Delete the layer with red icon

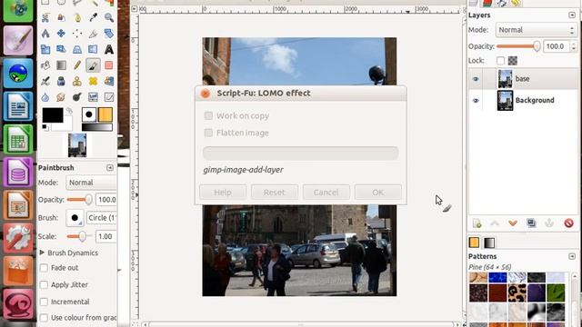pos(568,223)
